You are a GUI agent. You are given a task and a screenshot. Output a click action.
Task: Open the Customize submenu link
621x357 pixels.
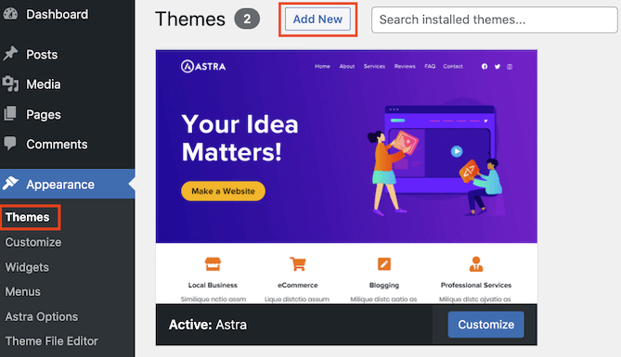pos(33,242)
